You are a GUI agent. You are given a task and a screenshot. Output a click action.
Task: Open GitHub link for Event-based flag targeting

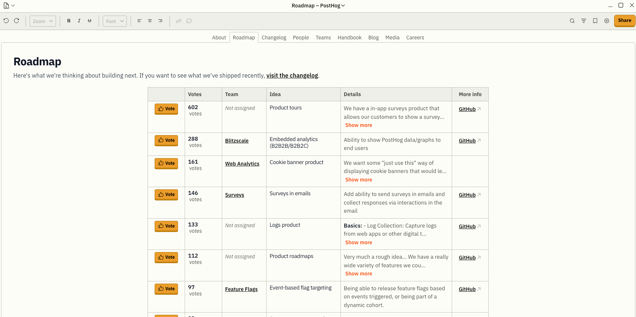coord(469,289)
